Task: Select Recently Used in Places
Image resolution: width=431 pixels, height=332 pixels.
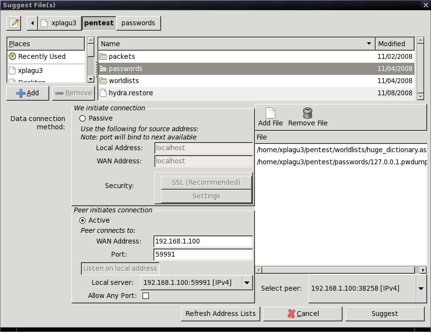Action: [x=41, y=56]
